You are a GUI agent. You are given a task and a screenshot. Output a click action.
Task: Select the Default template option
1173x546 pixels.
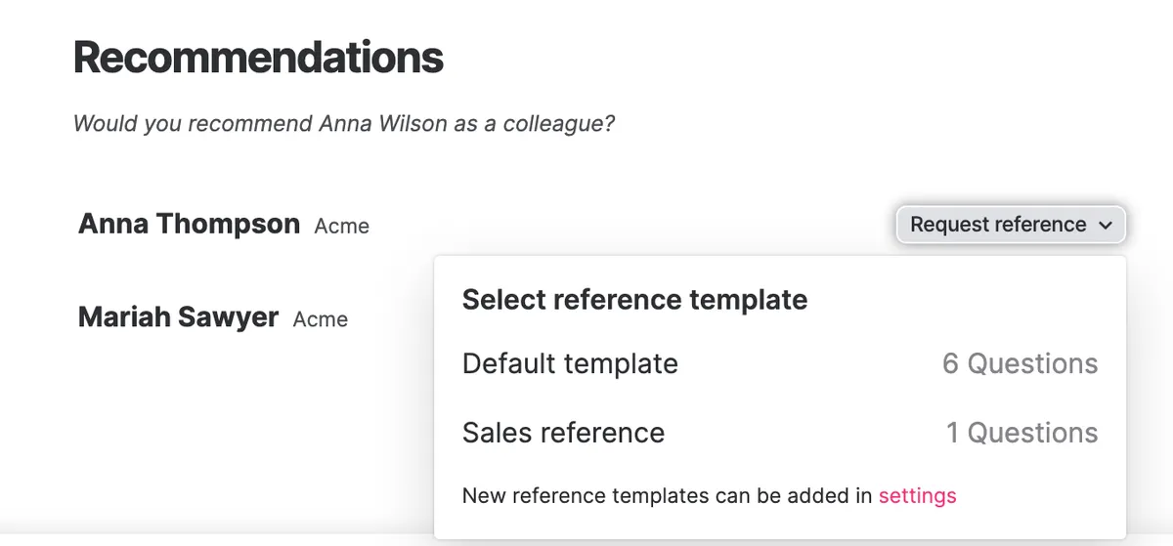tap(570, 363)
